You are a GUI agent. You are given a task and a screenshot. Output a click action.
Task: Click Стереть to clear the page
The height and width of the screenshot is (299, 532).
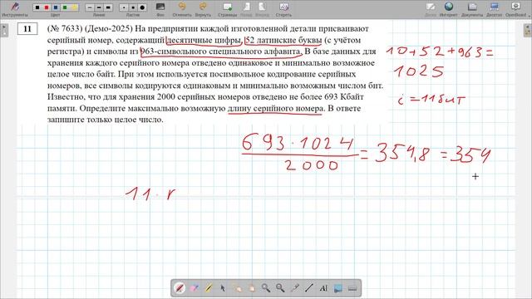pyautogui.click(x=283, y=9)
